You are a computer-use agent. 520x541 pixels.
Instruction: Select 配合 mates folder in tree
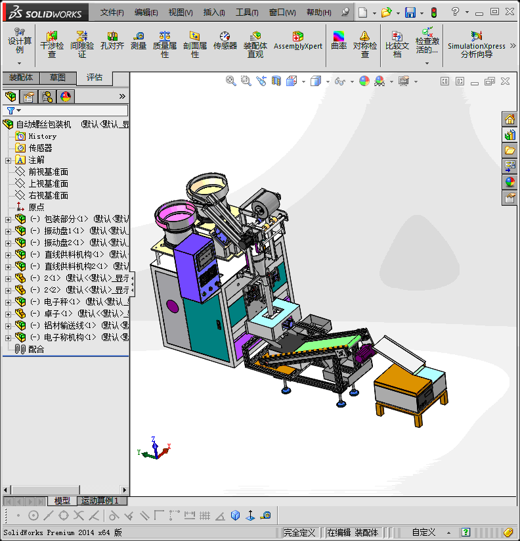point(36,350)
